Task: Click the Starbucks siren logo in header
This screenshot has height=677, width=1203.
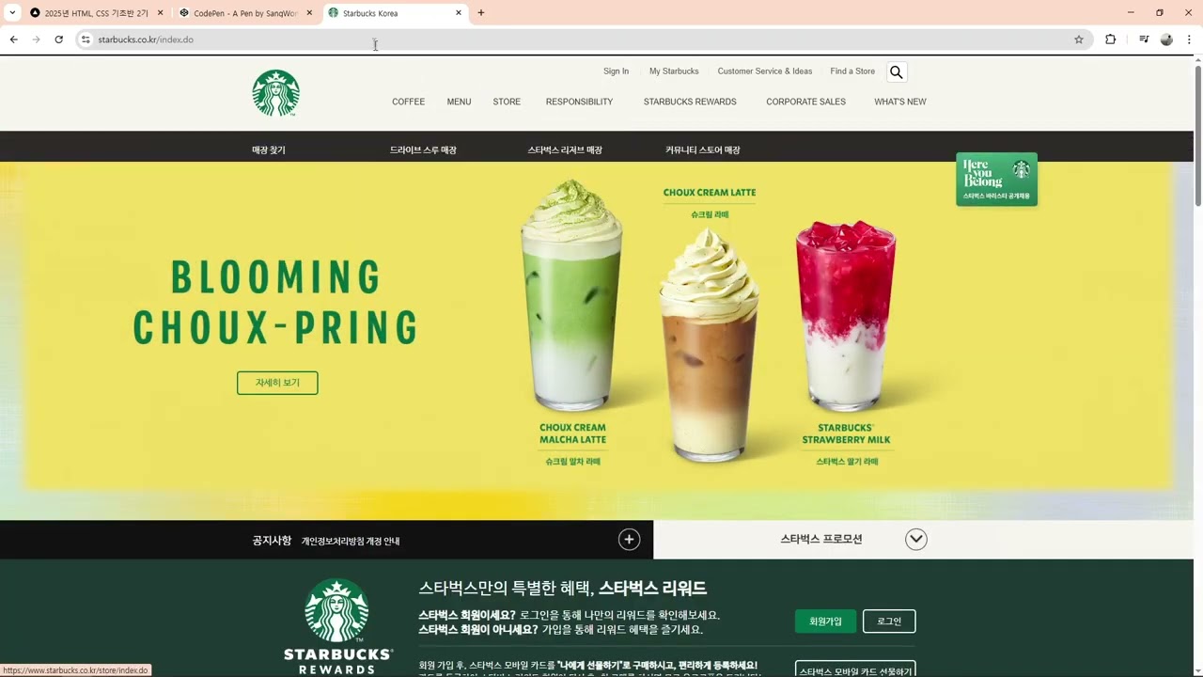Action: 275,93
